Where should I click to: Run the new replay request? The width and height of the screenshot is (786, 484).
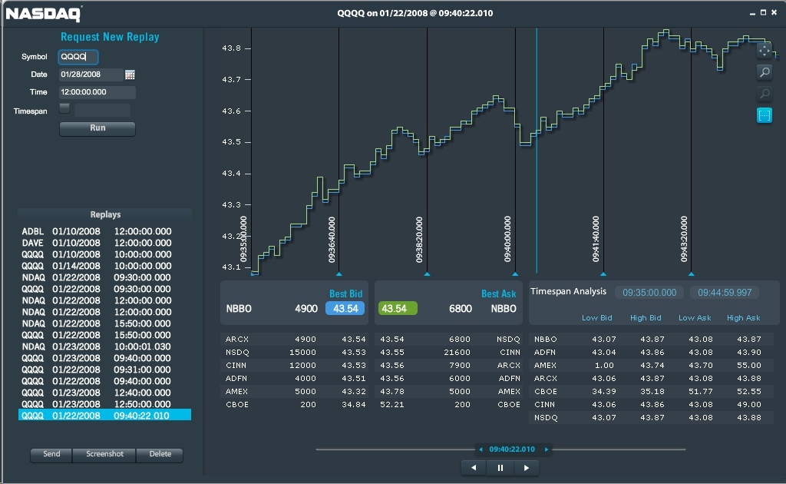(x=97, y=128)
